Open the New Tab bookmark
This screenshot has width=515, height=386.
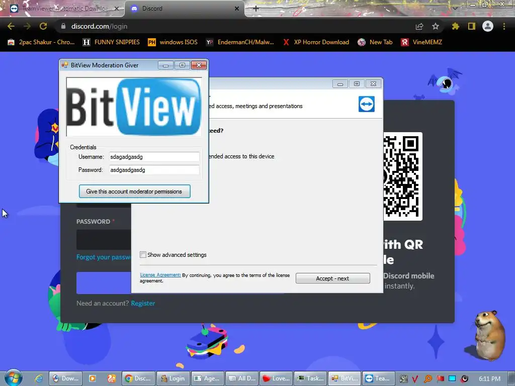tap(375, 42)
